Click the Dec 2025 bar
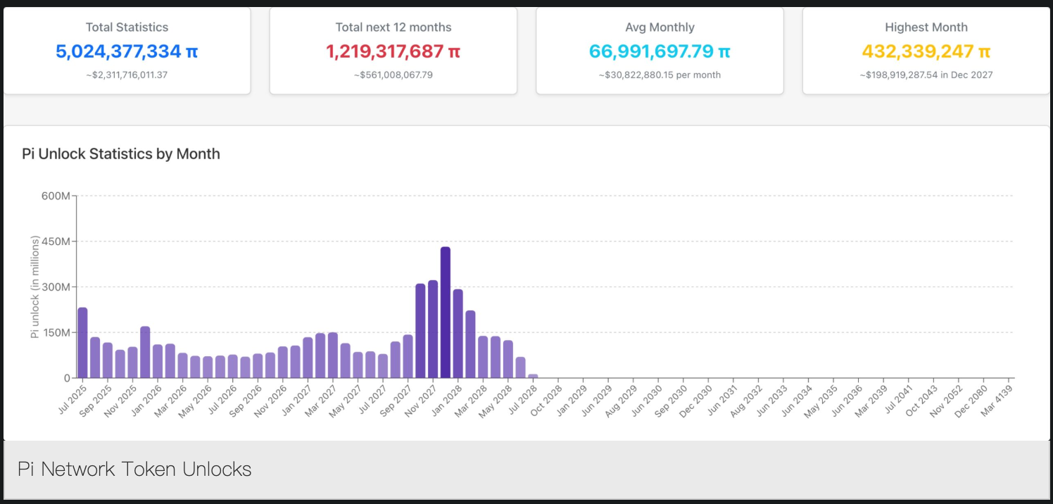 pos(145,352)
